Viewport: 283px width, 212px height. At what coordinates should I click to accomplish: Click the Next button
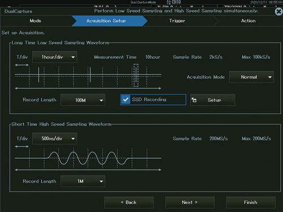click(190, 202)
